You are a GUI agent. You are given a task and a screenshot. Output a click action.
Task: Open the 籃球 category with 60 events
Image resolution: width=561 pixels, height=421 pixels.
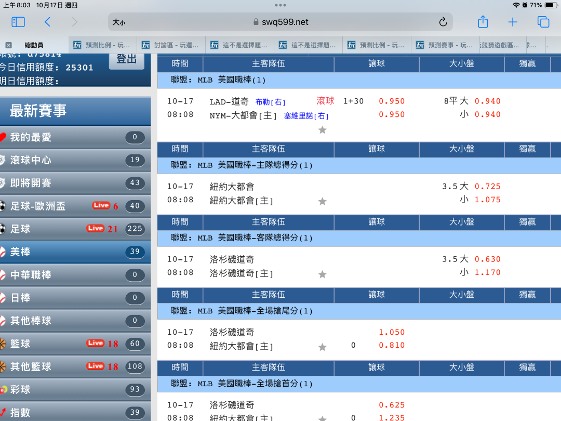pyautogui.click(x=75, y=344)
